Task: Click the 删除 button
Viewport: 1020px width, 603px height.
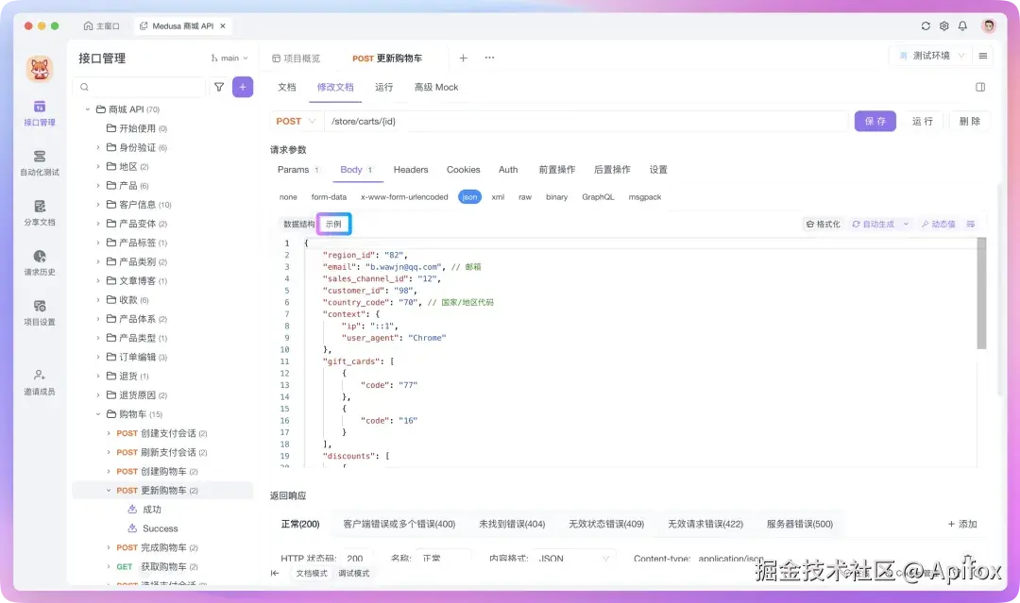Action: [969, 121]
